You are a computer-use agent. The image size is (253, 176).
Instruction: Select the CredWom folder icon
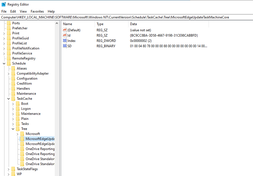(13, 84)
